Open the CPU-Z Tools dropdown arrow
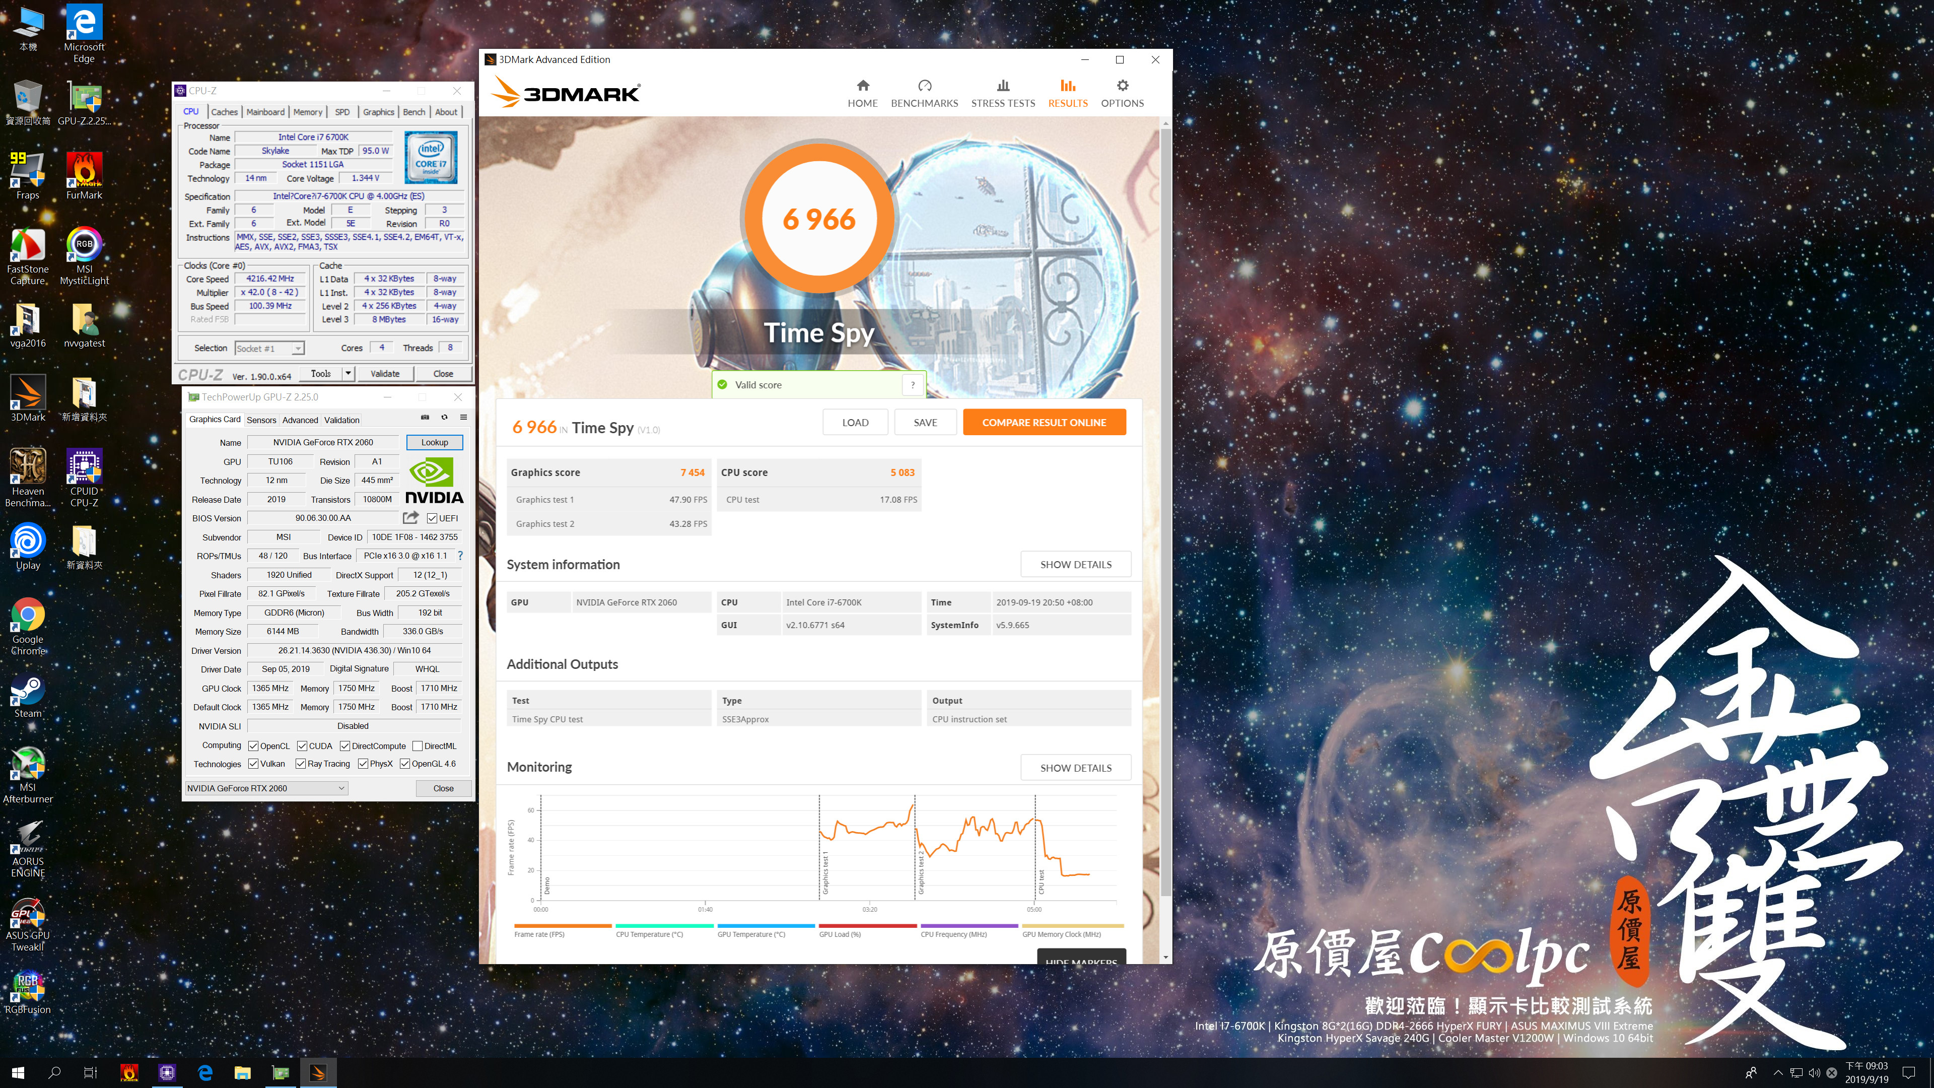Screen dimensions: 1934x1088 (x=349, y=373)
